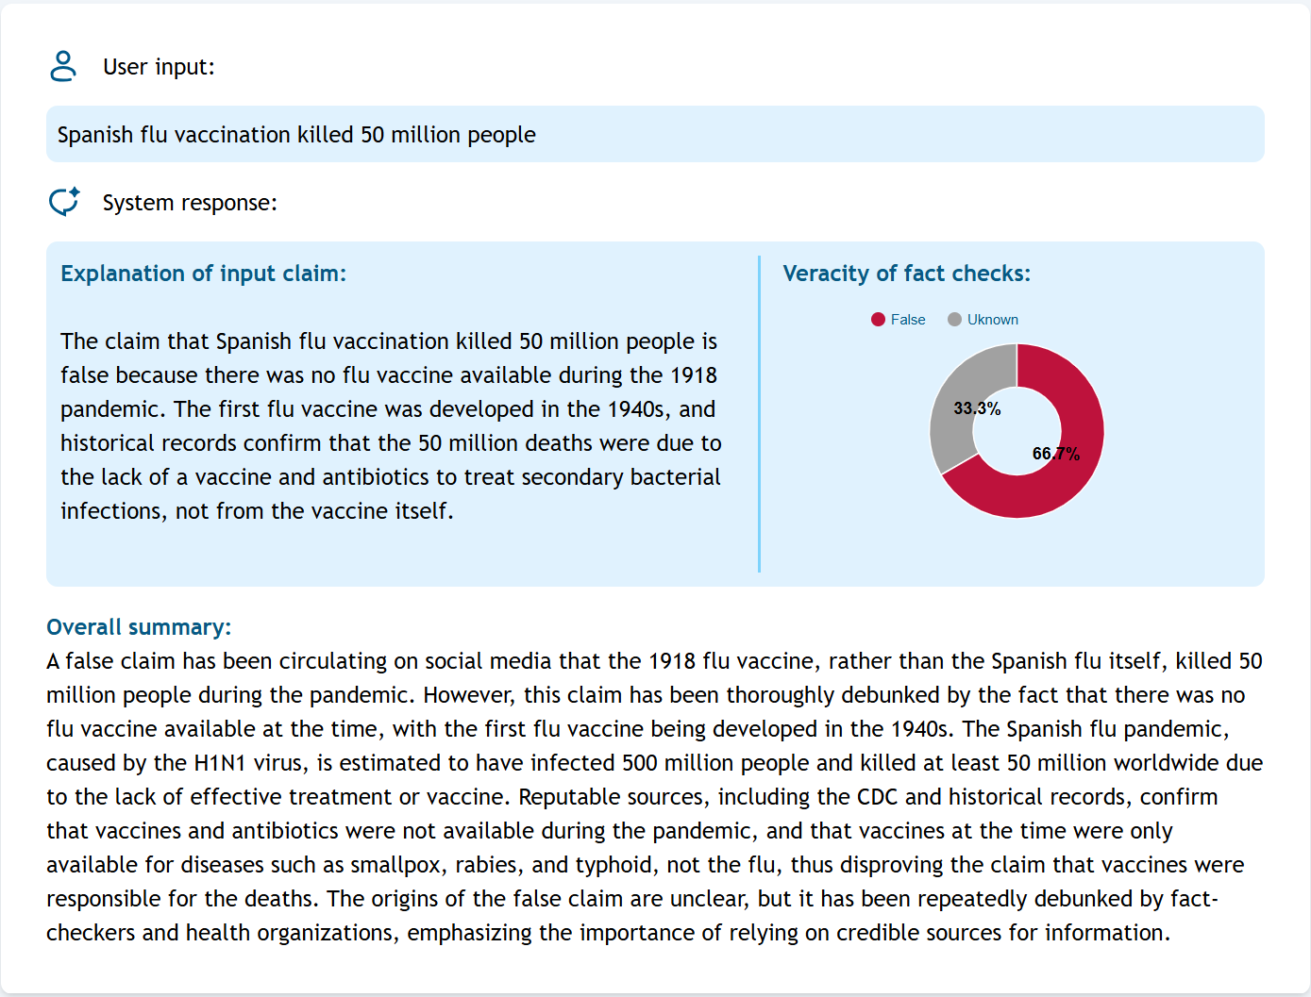Screen dimensions: 1311x997
Task: Click the 33.3% chart label
Action: (x=977, y=408)
